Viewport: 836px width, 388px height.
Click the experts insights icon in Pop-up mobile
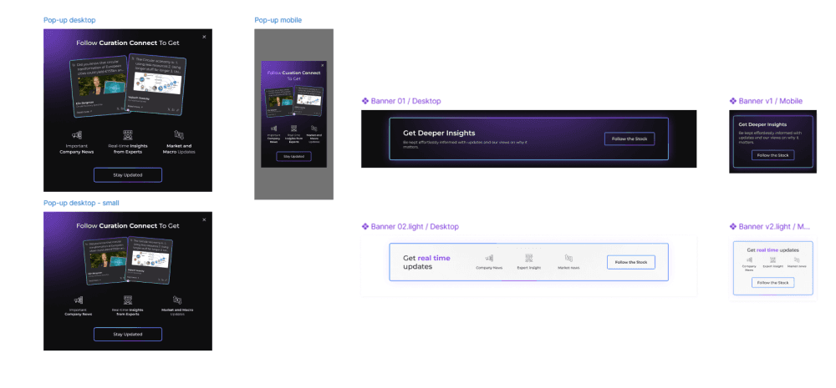point(293,128)
